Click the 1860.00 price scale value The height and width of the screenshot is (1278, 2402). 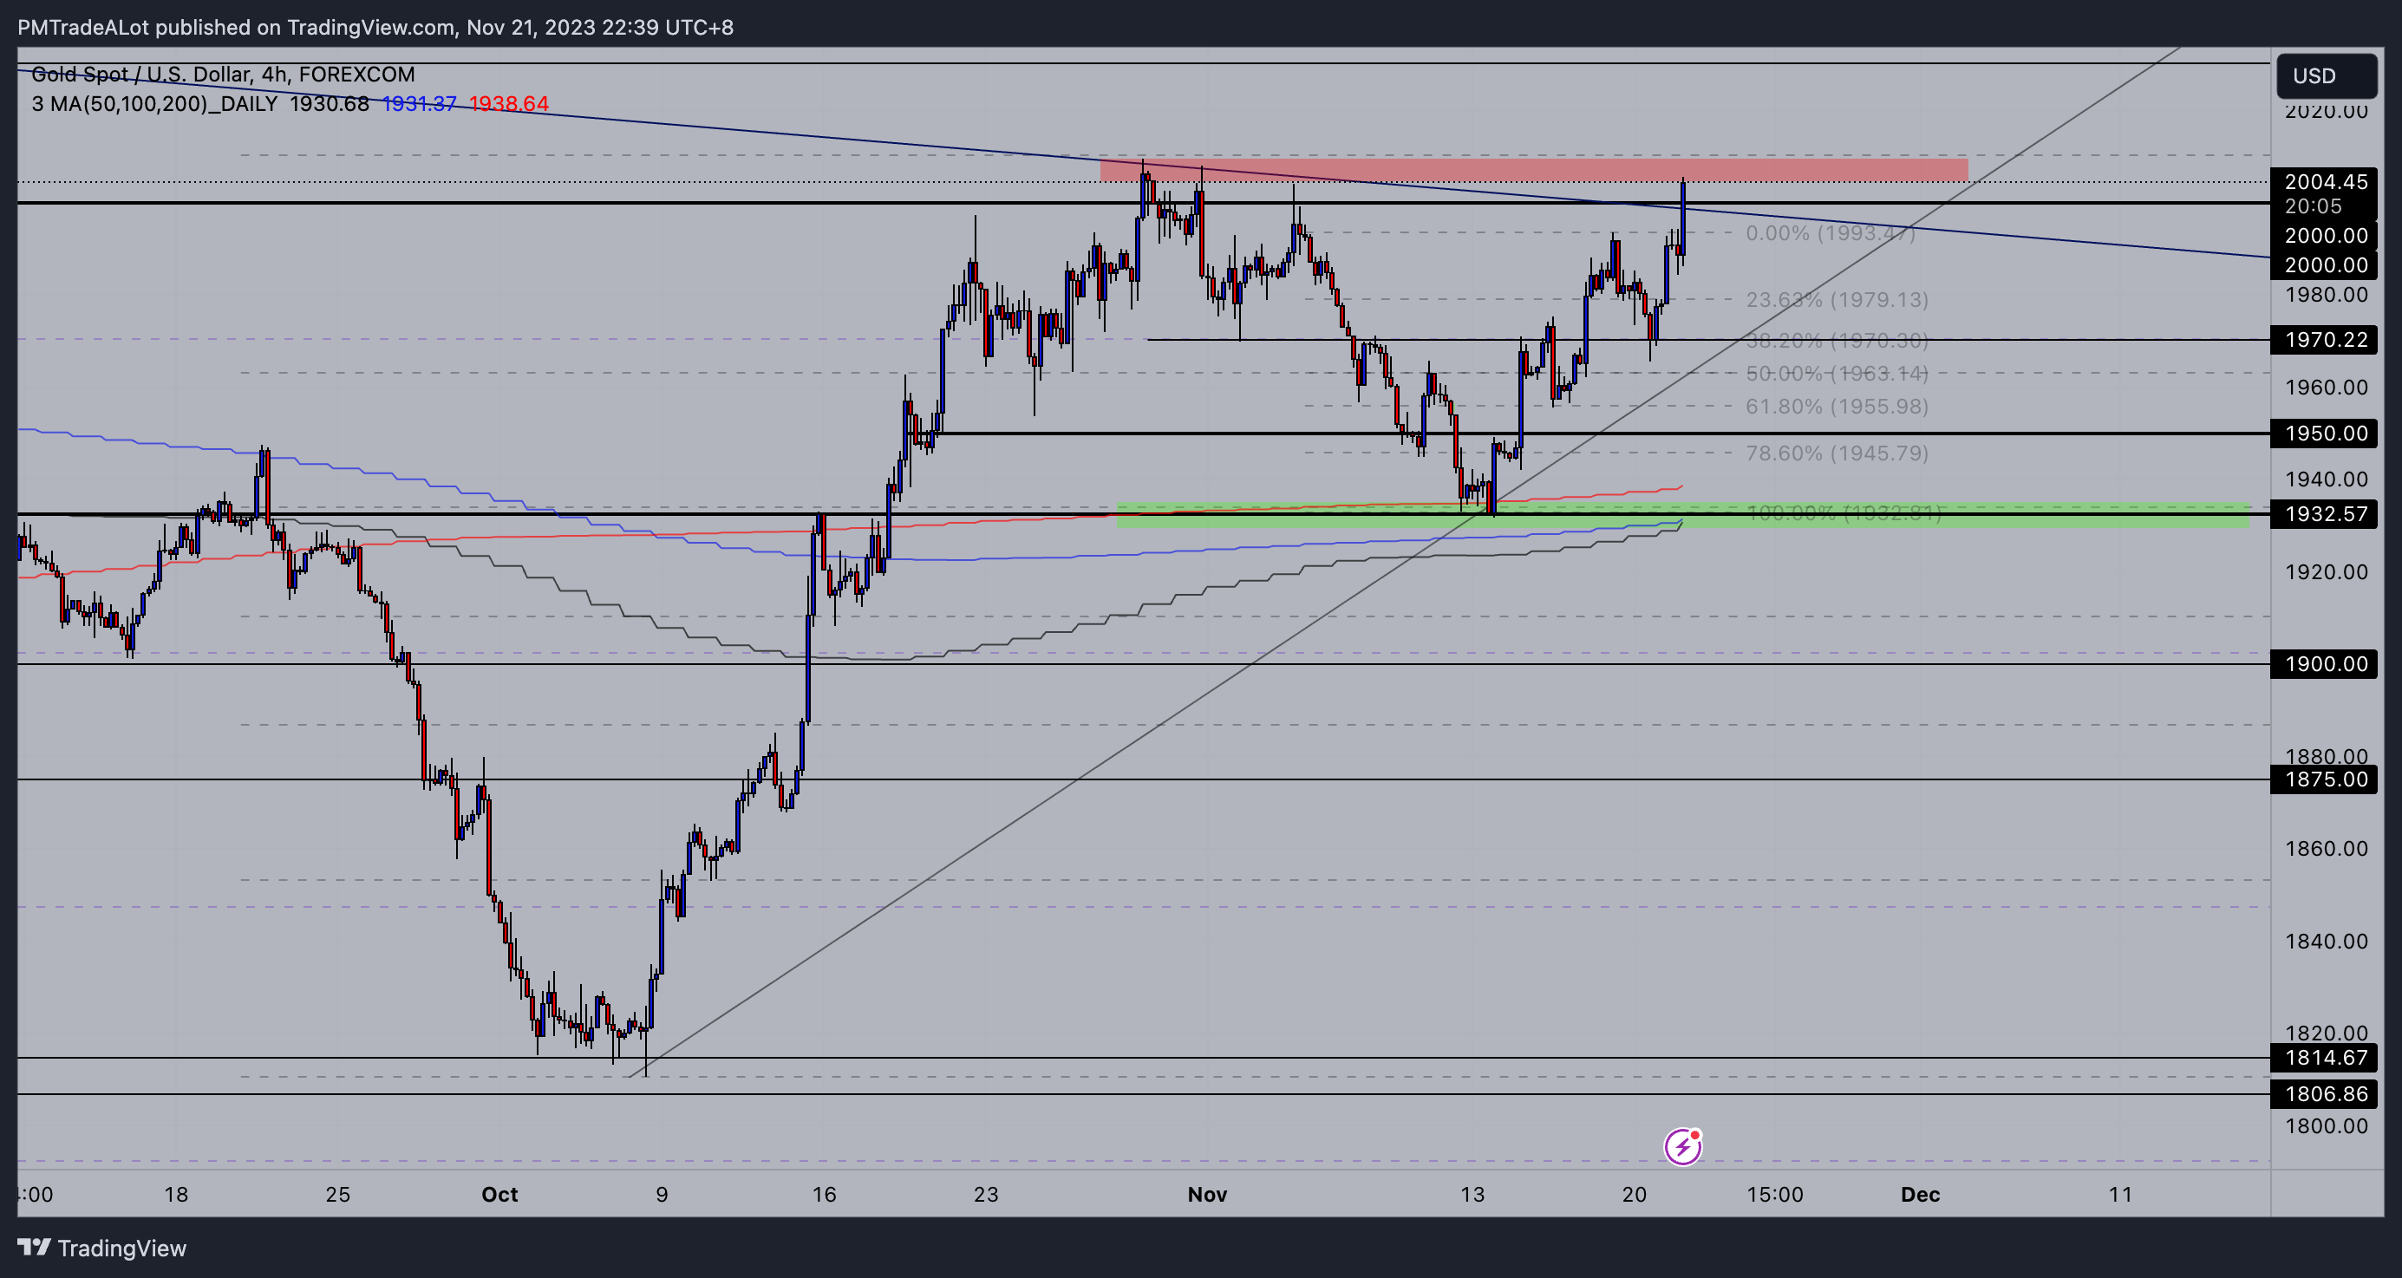pos(2326,848)
